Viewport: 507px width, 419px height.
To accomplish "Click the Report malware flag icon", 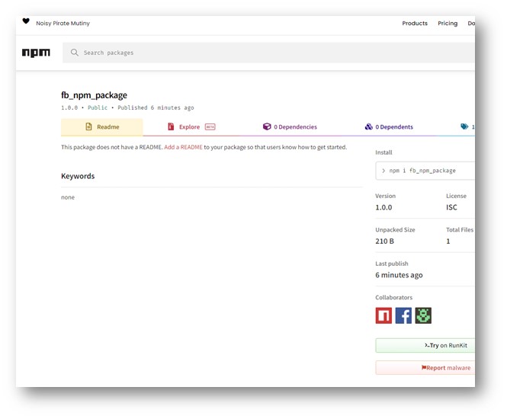I will coord(424,368).
